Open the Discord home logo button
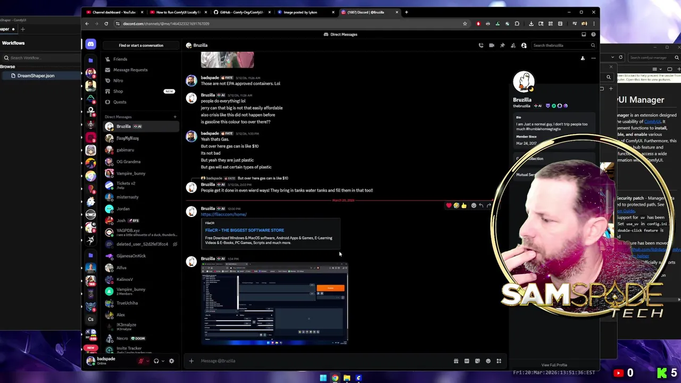The image size is (681, 383). click(90, 45)
